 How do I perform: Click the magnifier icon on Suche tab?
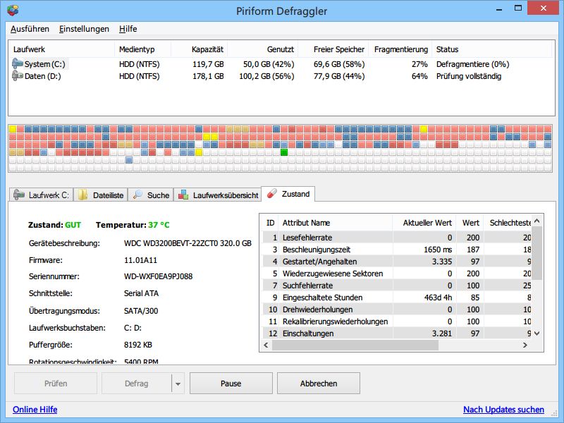137,195
